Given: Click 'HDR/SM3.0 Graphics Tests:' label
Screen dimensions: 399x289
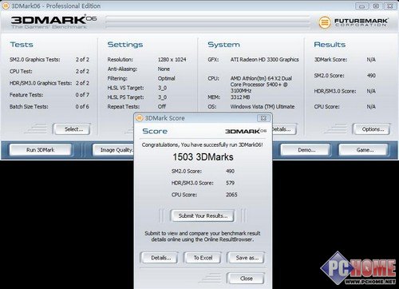Looking at the screenshot, I should pyautogui.click(x=41, y=83).
